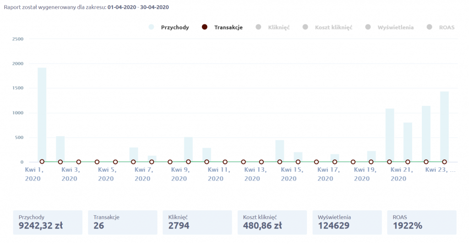Enable the ROAS legend series
This screenshot has width=469, height=244.
click(x=446, y=27)
